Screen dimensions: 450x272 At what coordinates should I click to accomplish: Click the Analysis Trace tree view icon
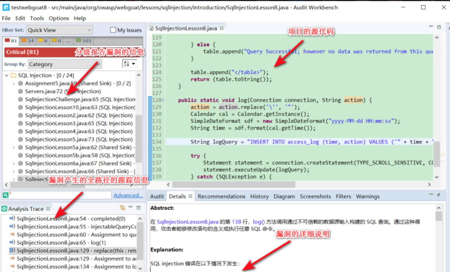(x=122, y=208)
